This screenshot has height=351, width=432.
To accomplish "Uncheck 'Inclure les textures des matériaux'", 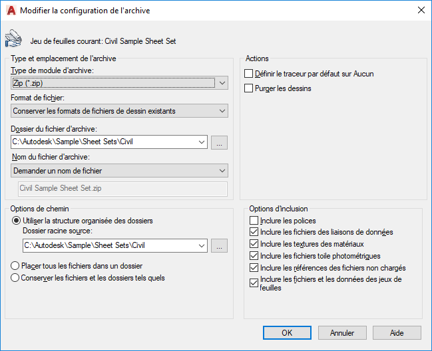I will [x=254, y=244].
